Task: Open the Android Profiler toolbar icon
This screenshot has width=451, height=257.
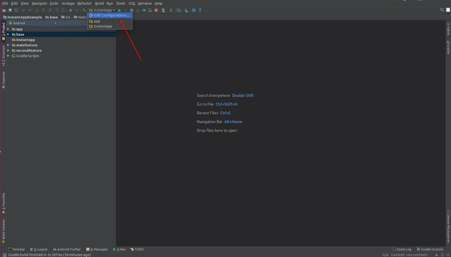Action: tap(144, 10)
